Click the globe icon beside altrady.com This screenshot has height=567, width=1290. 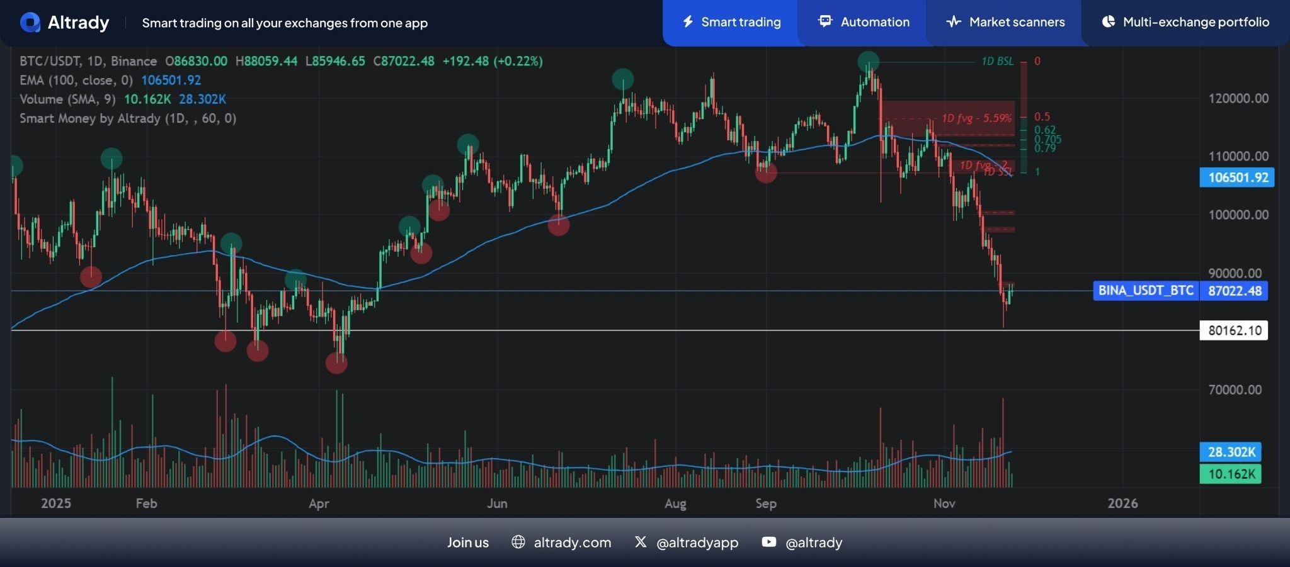point(518,542)
